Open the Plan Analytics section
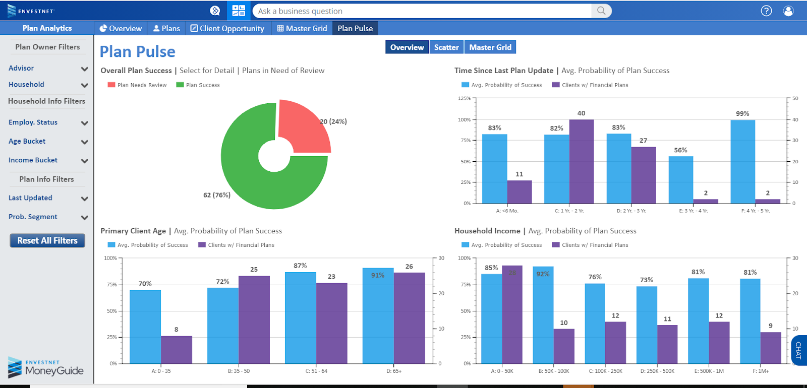This screenshot has width=807, height=388. 47,28
